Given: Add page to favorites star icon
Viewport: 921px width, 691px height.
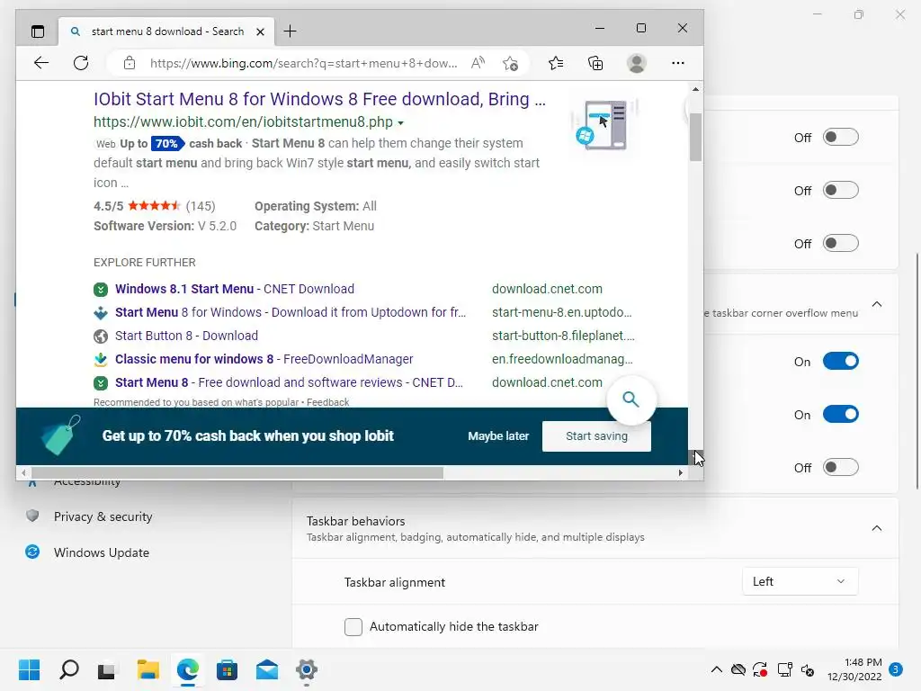Looking at the screenshot, I should tap(511, 63).
